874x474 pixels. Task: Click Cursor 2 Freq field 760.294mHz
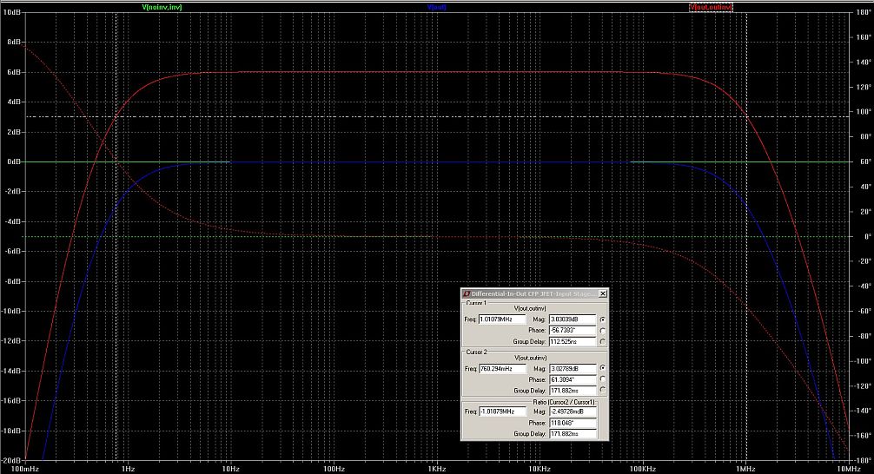coord(502,369)
